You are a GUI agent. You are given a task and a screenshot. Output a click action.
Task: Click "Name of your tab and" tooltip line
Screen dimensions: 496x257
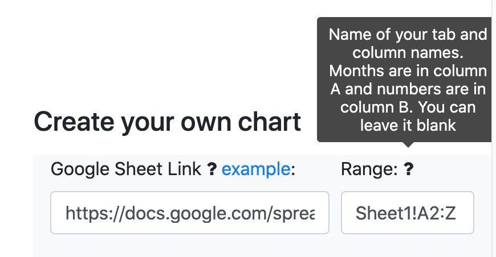408,35
